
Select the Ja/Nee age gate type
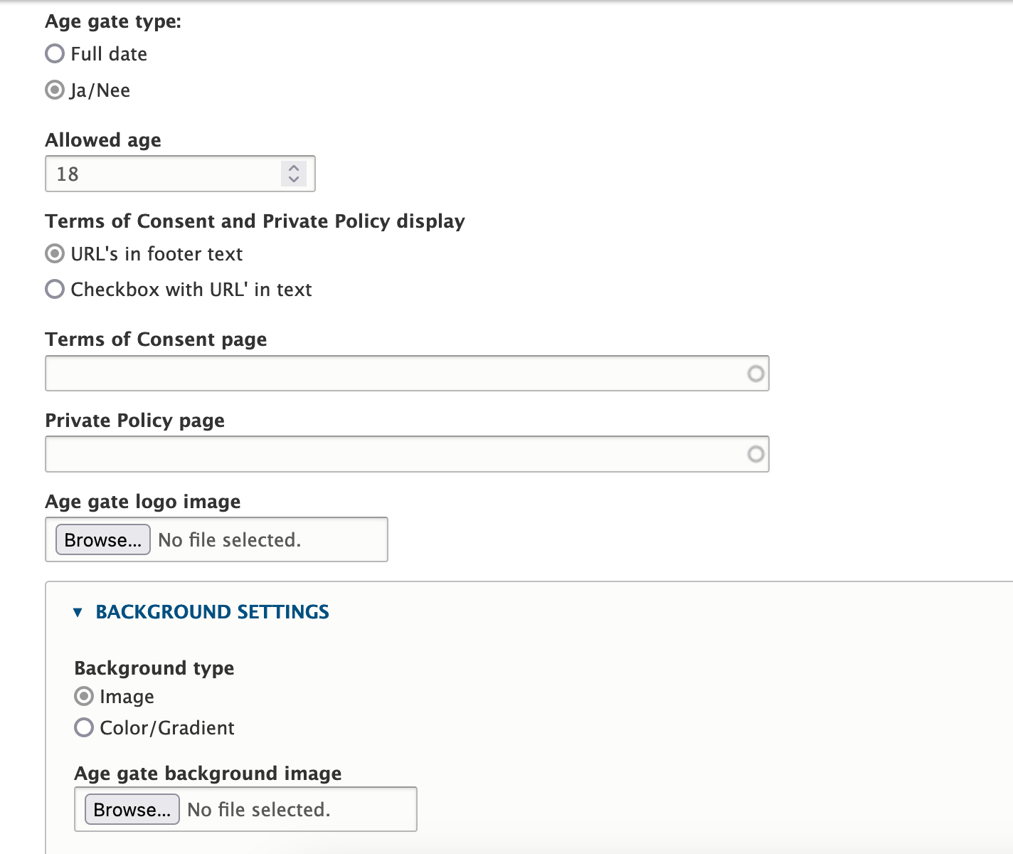(54, 90)
